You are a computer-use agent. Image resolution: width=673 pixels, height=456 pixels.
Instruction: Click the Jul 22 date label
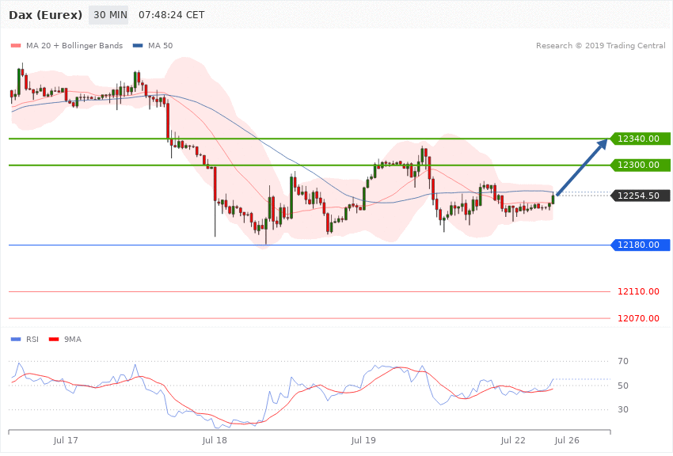(x=513, y=440)
